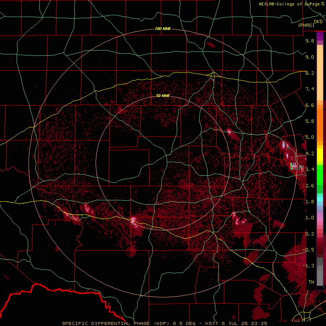Click the bright green segment of color bar
Viewport: 326px width, 326px height.
coord(320,175)
